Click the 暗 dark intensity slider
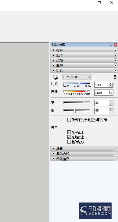This screenshot has width=118, height=222. (x=77, y=110)
